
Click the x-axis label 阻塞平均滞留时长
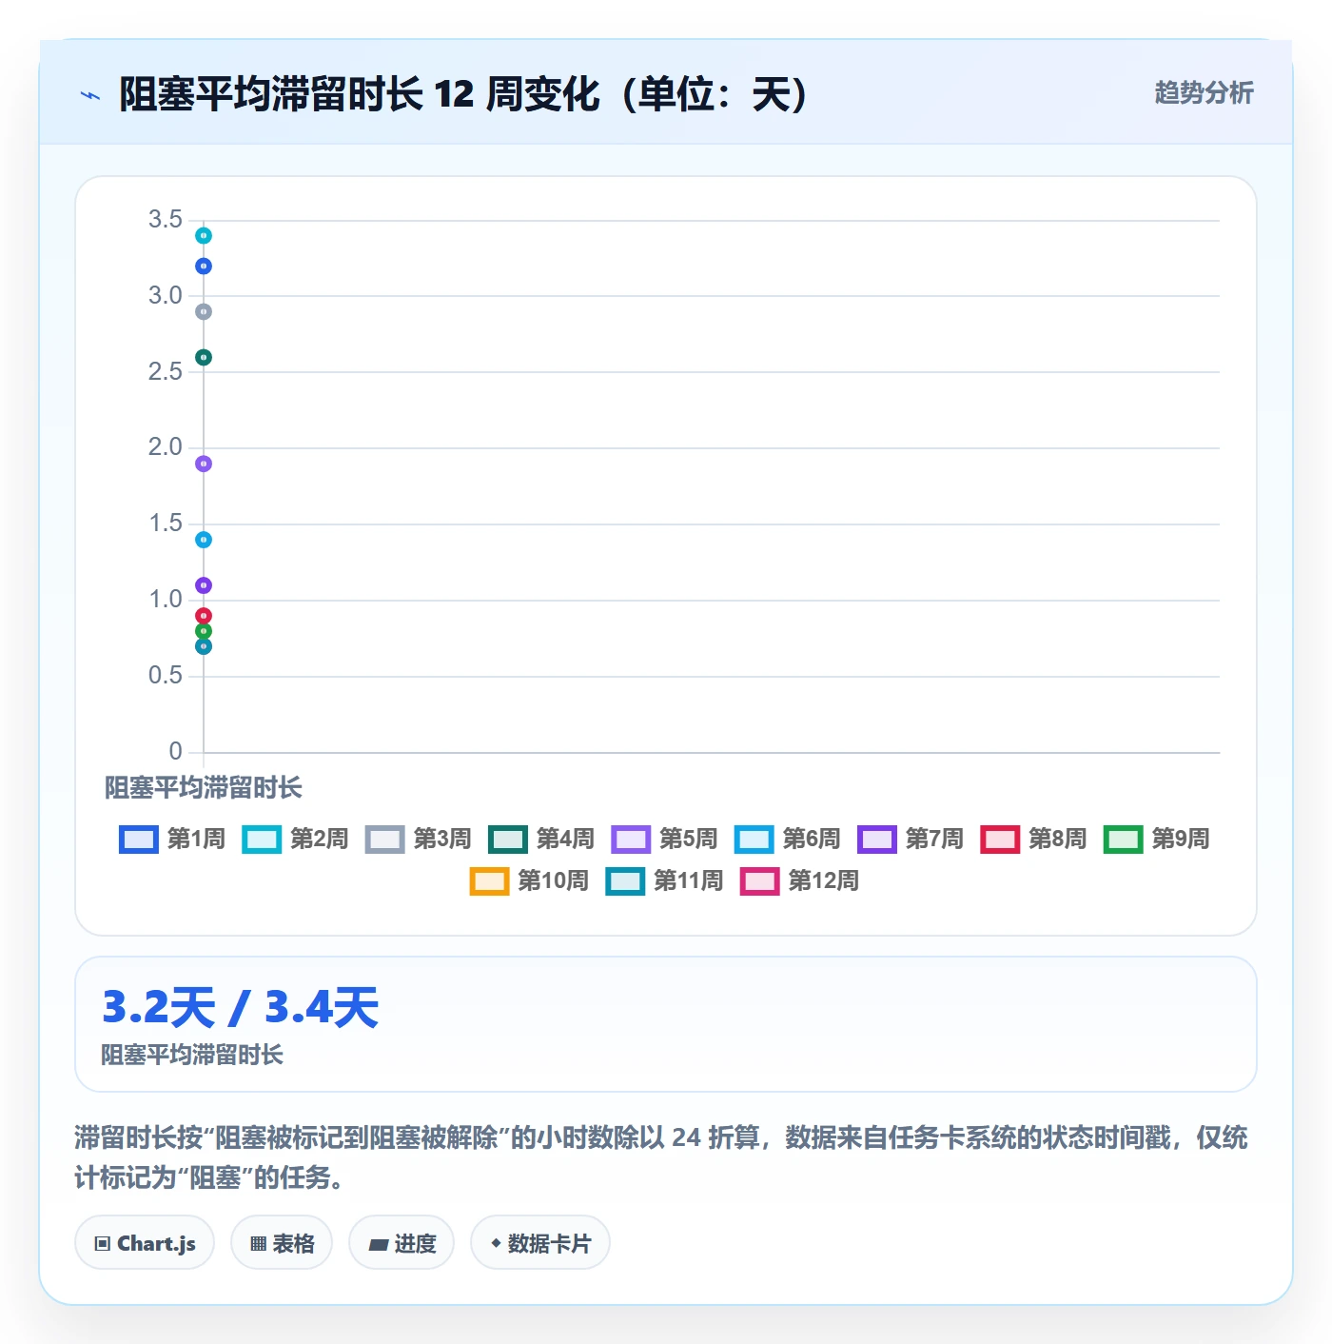[x=204, y=788]
